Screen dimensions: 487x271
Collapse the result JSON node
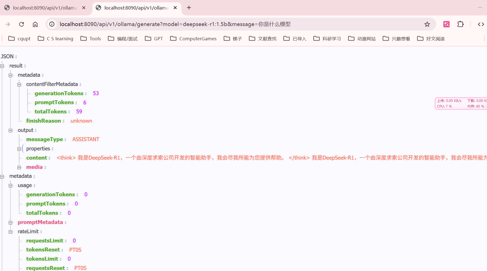pos(2,66)
